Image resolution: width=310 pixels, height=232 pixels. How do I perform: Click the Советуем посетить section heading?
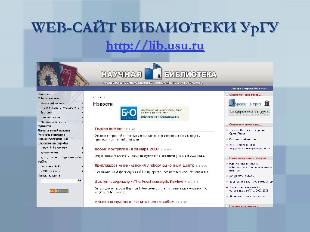245,95
